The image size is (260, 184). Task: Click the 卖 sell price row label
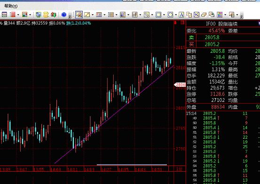click(x=191, y=37)
